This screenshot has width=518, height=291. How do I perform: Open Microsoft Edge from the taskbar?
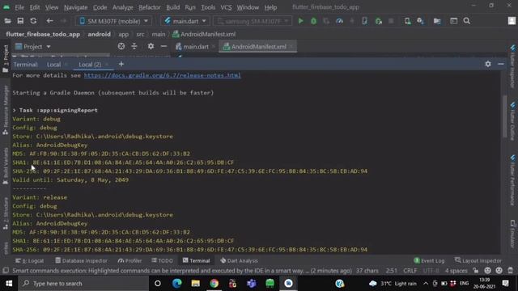point(176,284)
